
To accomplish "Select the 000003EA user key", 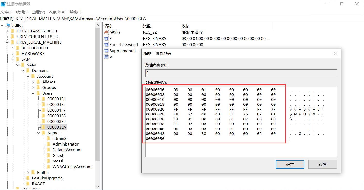I will tap(57, 127).
